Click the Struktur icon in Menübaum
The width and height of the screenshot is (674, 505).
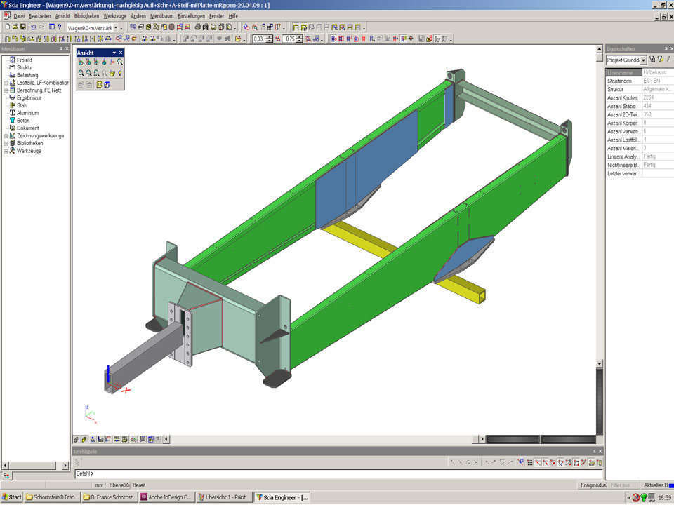tap(12, 67)
